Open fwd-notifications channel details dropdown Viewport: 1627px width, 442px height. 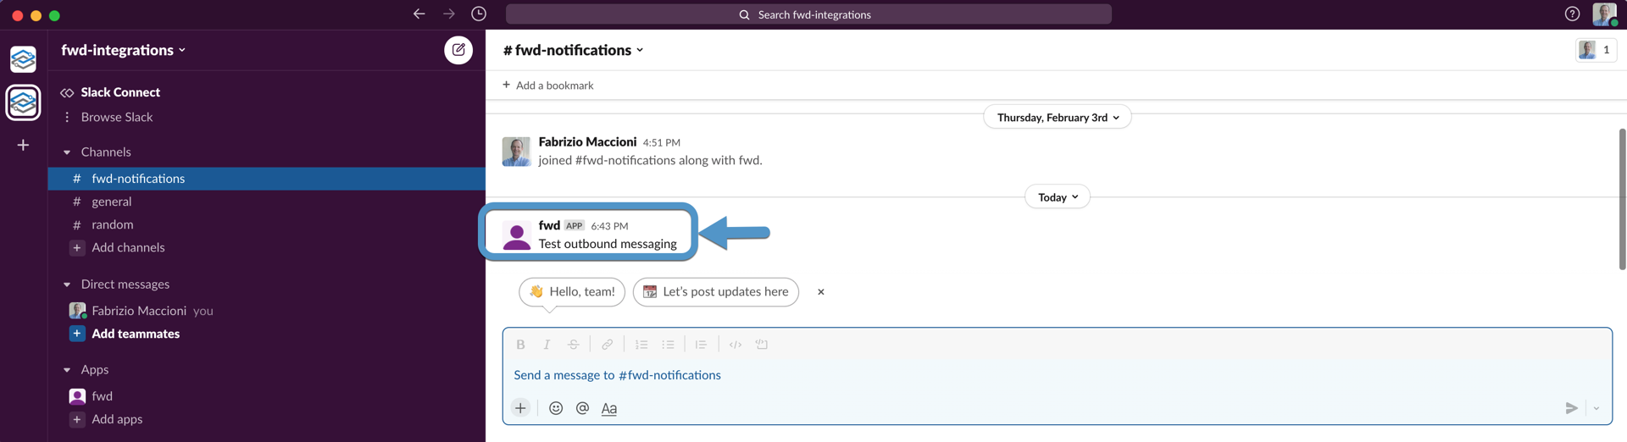point(574,50)
